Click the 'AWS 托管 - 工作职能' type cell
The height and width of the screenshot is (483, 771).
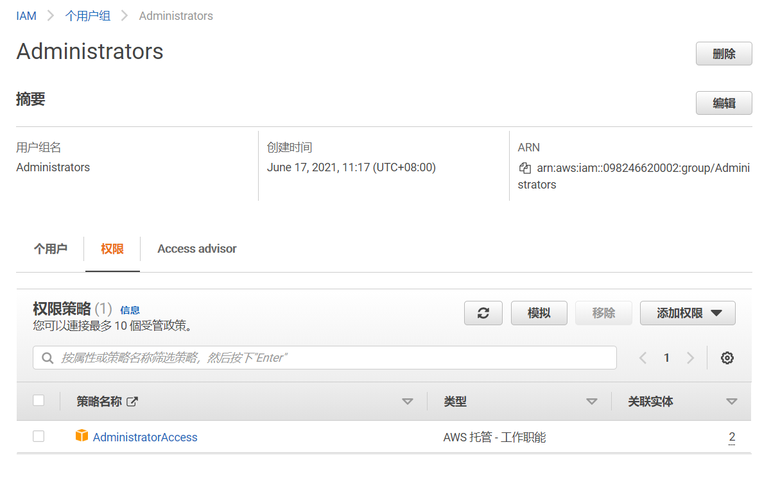click(x=494, y=437)
